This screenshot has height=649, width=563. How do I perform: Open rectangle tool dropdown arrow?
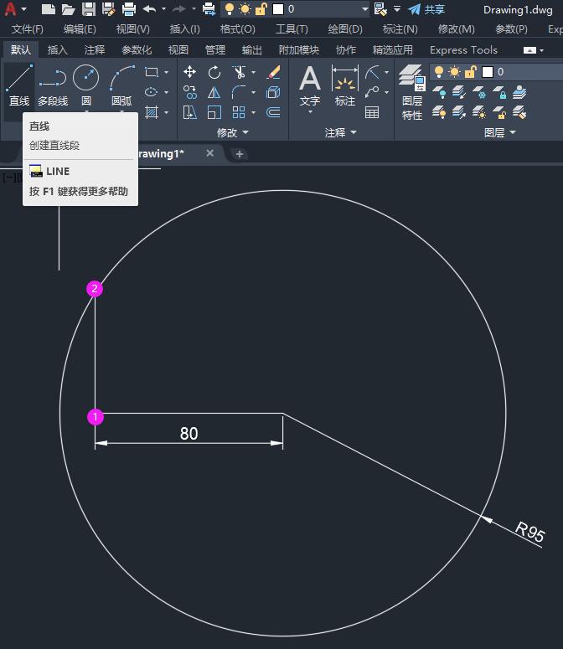pyautogui.click(x=167, y=72)
